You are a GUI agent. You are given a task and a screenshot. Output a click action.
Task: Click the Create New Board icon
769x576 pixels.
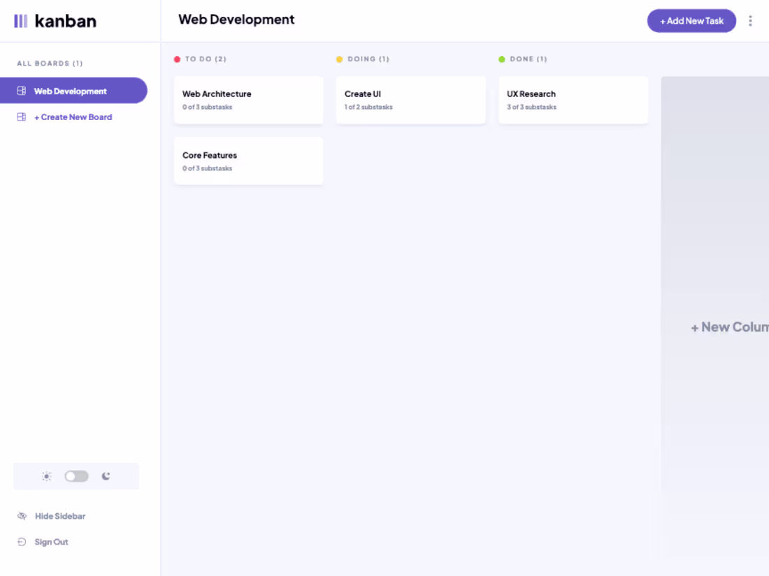[22, 117]
